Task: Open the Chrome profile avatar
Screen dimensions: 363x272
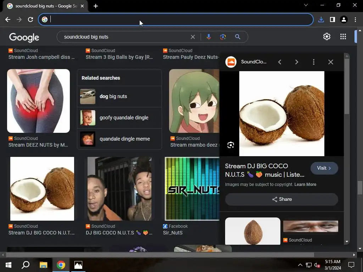Action: click(344, 19)
